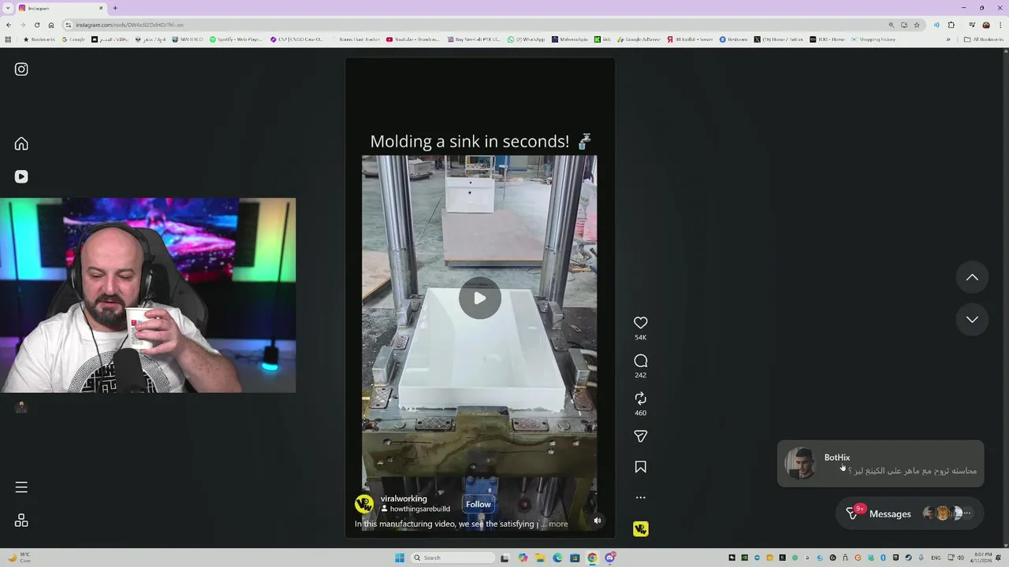Open the reel comments bubble icon
1009x567 pixels.
coord(640,361)
